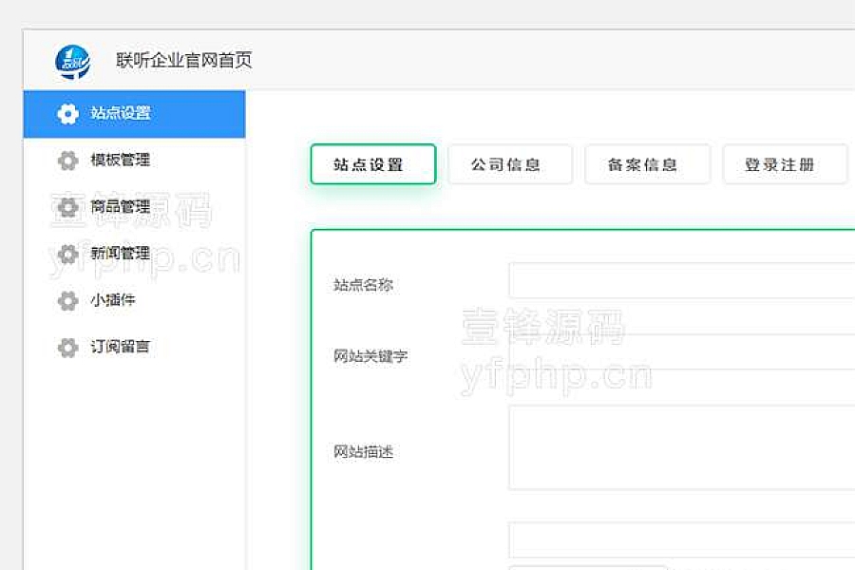
Task: Focus the 站点名称 input field
Action: coord(681,280)
